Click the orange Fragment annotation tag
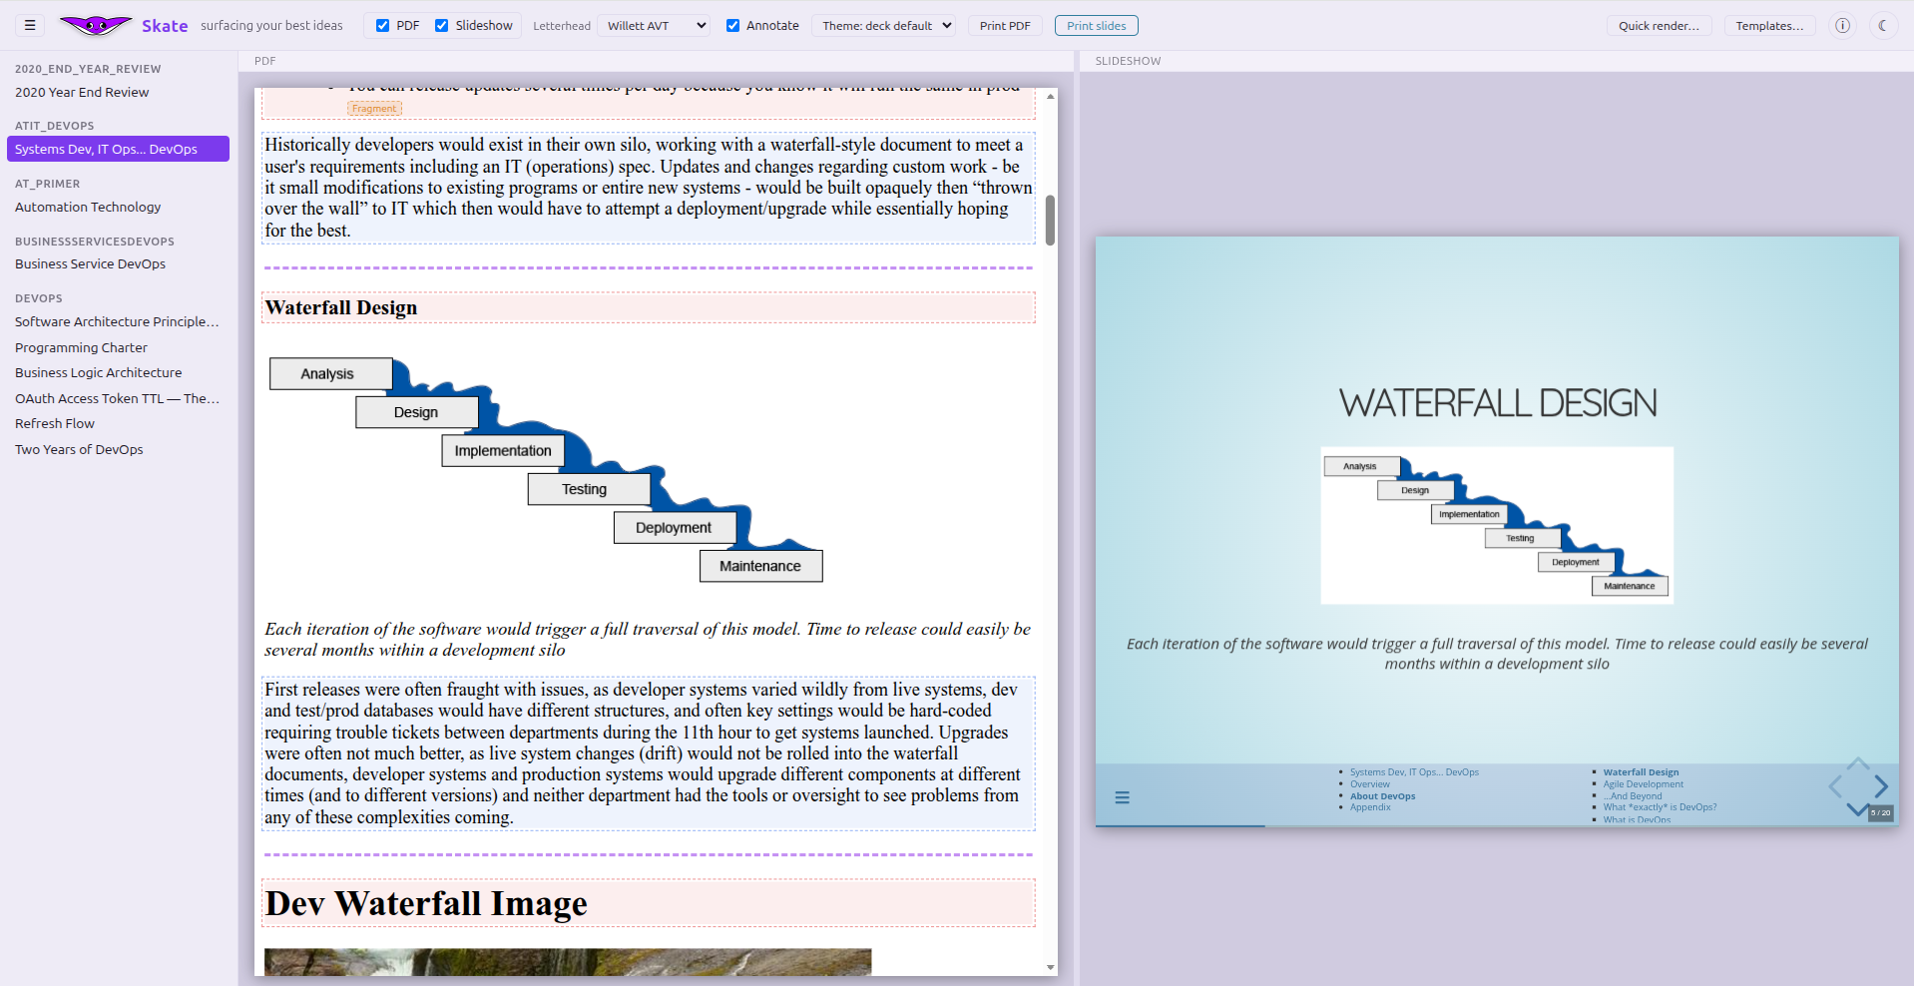Image resolution: width=1914 pixels, height=986 pixels. click(x=374, y=108)
